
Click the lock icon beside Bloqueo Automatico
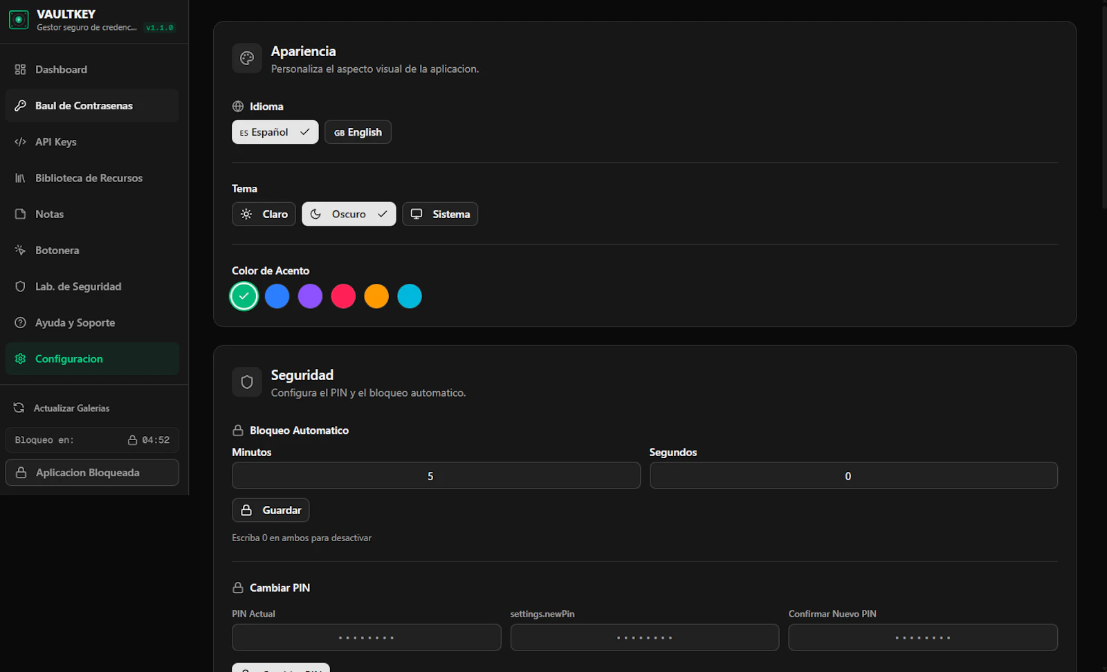(238, 430)
